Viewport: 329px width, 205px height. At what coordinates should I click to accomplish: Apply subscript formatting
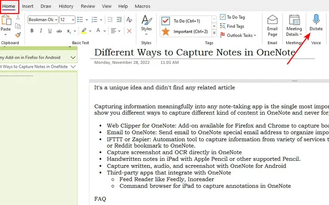(x=69, y=31)
